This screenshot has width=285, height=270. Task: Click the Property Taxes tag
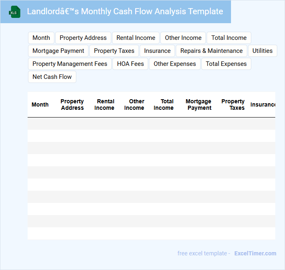[x=114, y=51]
